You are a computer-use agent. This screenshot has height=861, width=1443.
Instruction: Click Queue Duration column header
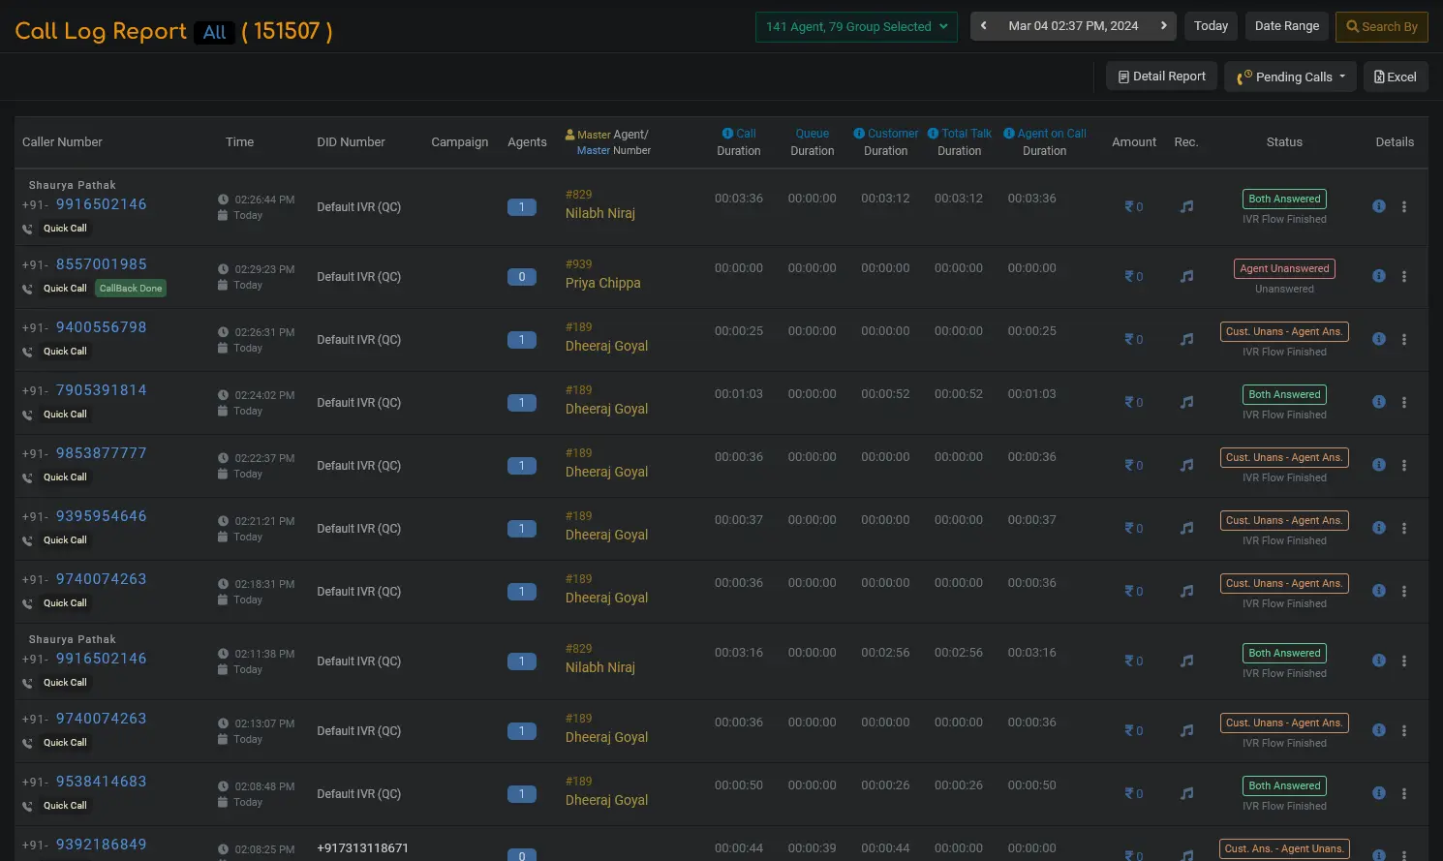812,142
